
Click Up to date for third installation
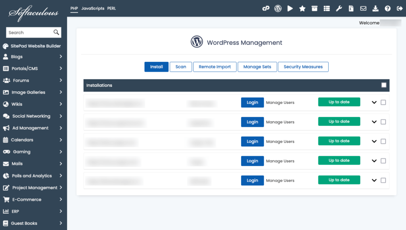pos(339,141)
